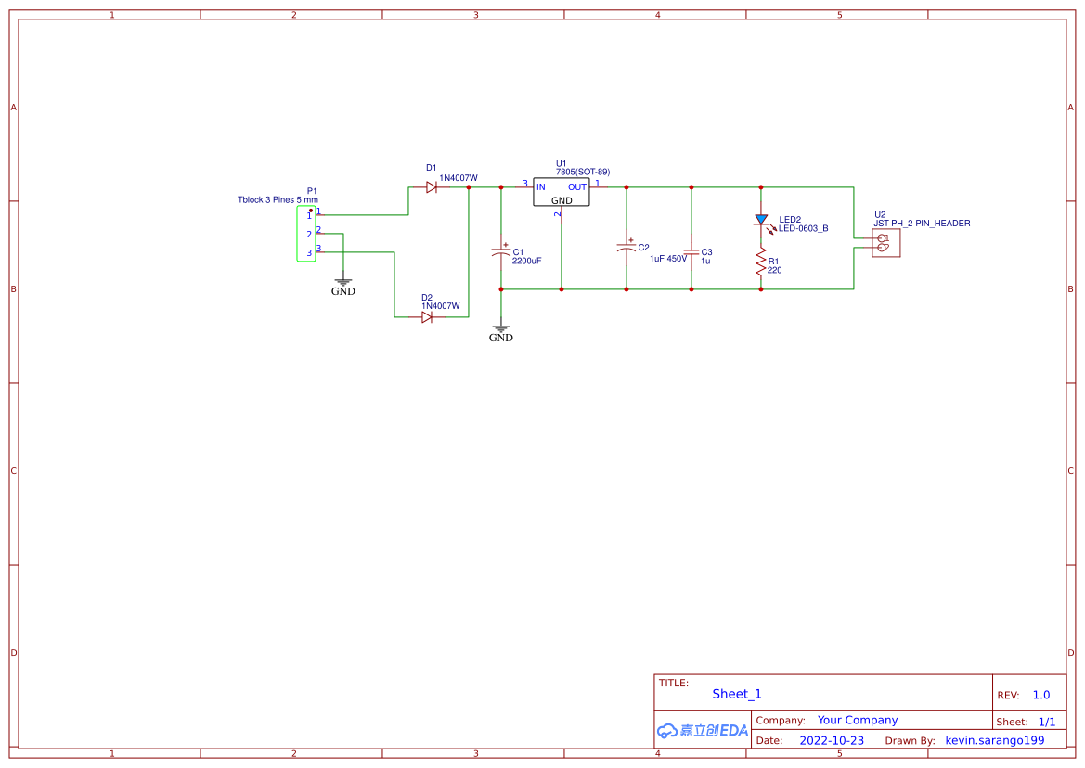Viewport: 1085px width, 768px height.
Task: Click the C3 1u capacitor symbol
Action: tap(691, 251)
